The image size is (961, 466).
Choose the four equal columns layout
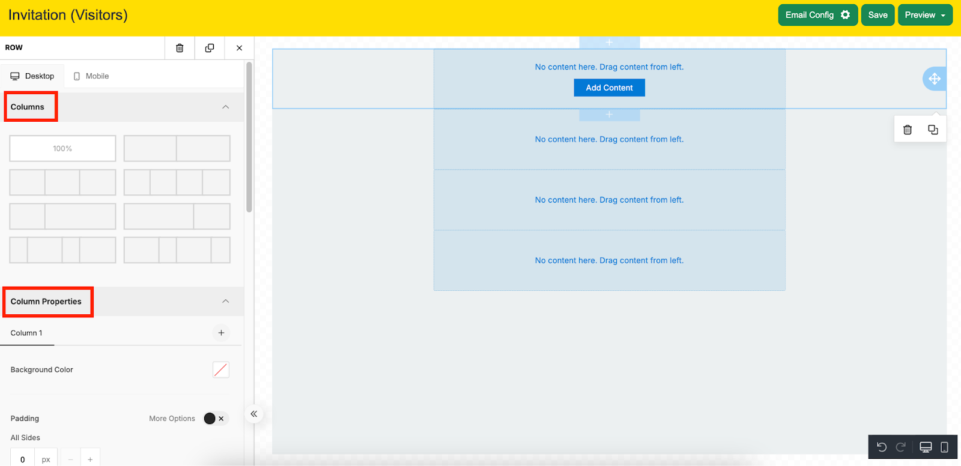click(x=177, y=182)
